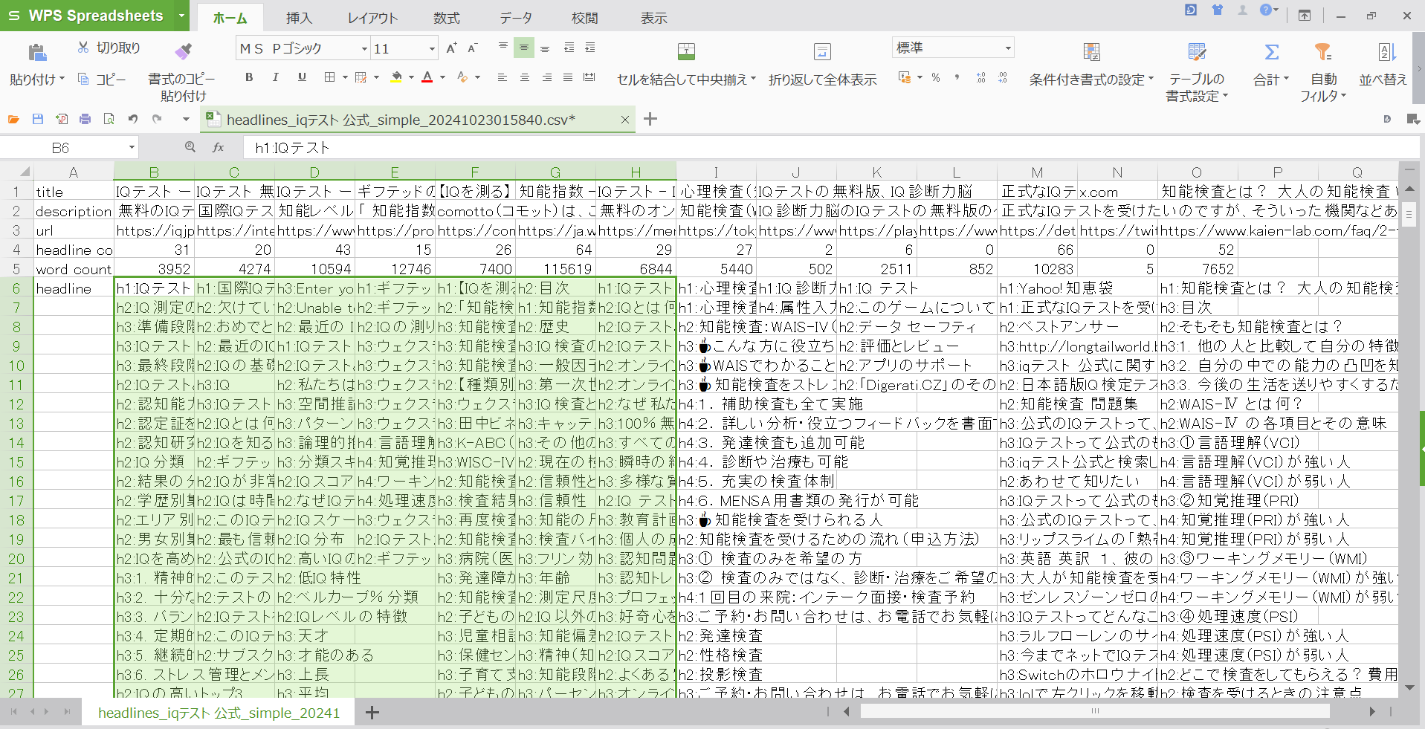
Task: Click the save icon in quick access bar
Action: 38,119
